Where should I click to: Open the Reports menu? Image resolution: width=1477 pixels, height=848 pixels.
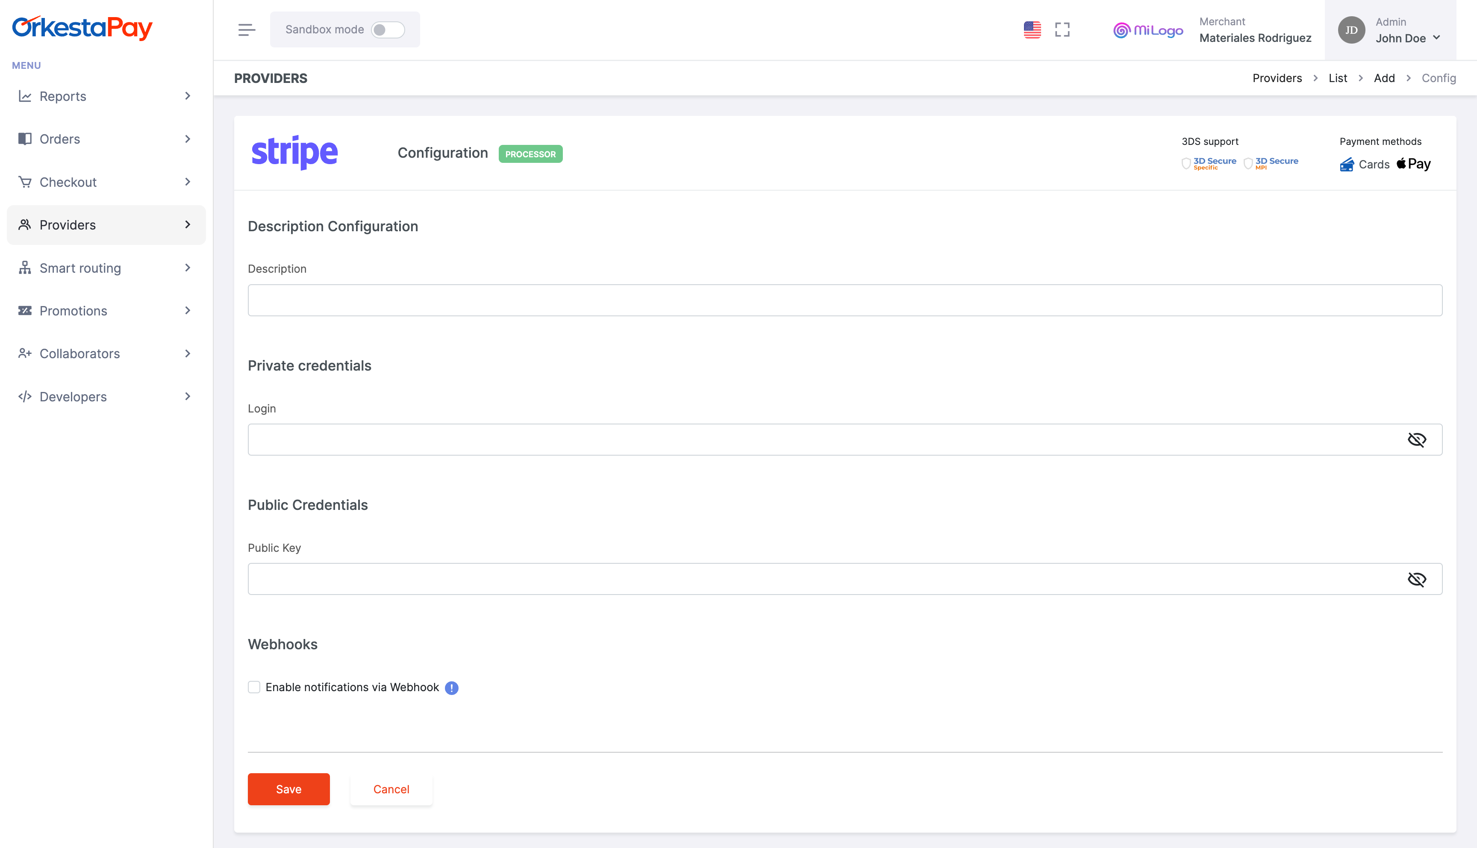coord(106,96)
